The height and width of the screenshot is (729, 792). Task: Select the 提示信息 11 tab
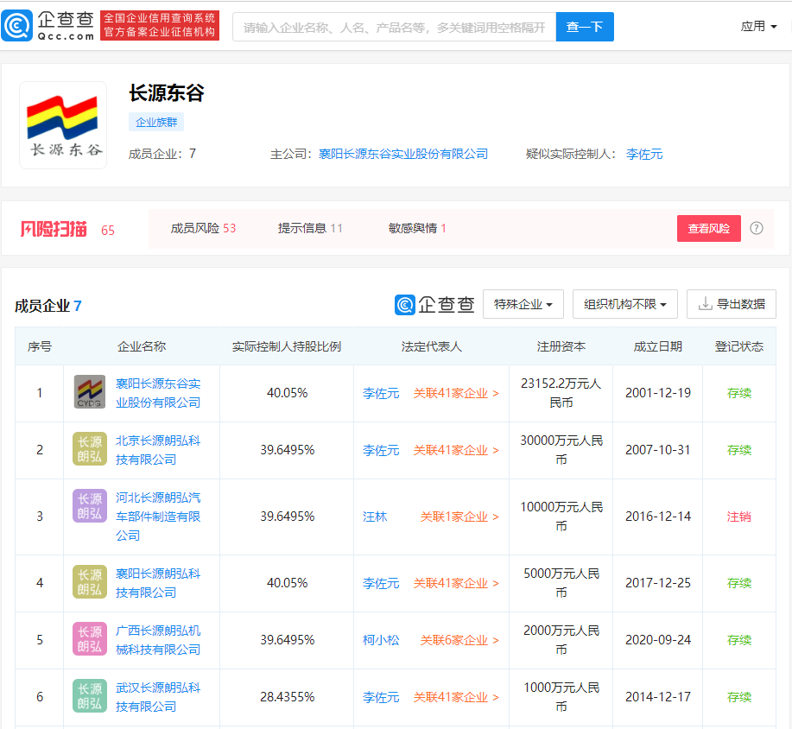[310, 228]
